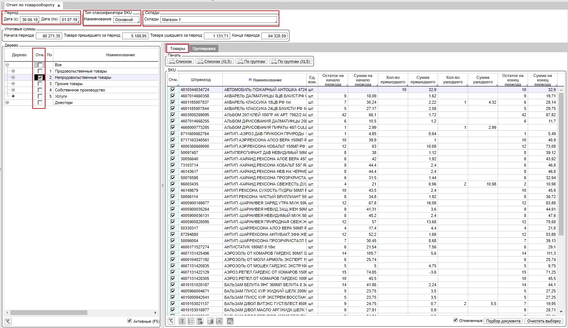568x328 pixels.
Task: Select the filter icon in the SKU toolbar
Action: tap(171, 321)
